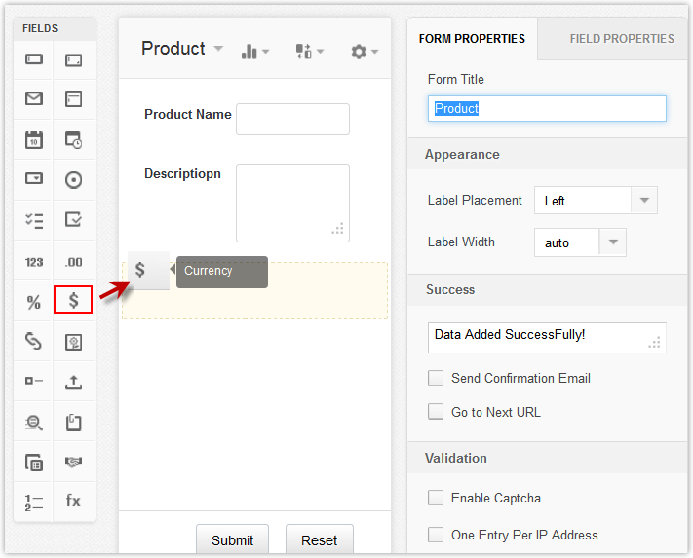The height and width of the screenshot is (558, 693).
Task: Add the Number 123 field icon
Action: click(34, 261)
